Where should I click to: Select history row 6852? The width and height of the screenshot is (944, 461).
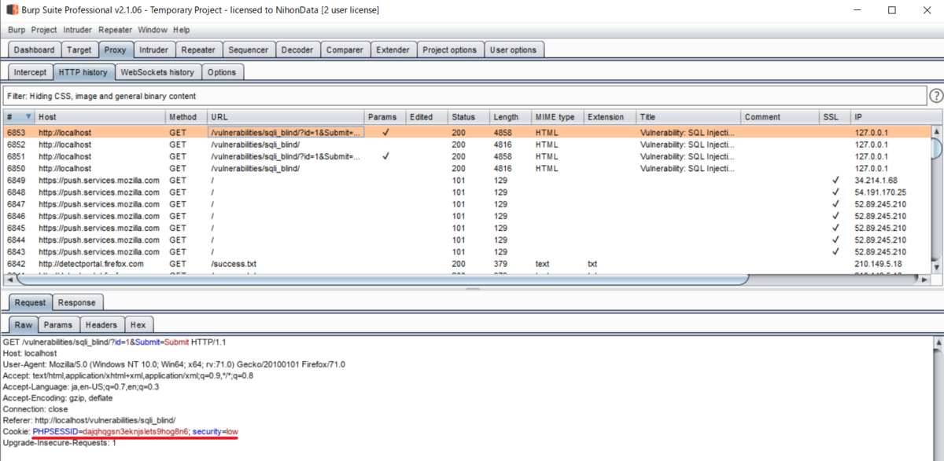pos(466,145)
